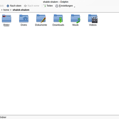Select the Distro folder name
The image size is (119, 119).
[24, 25]
